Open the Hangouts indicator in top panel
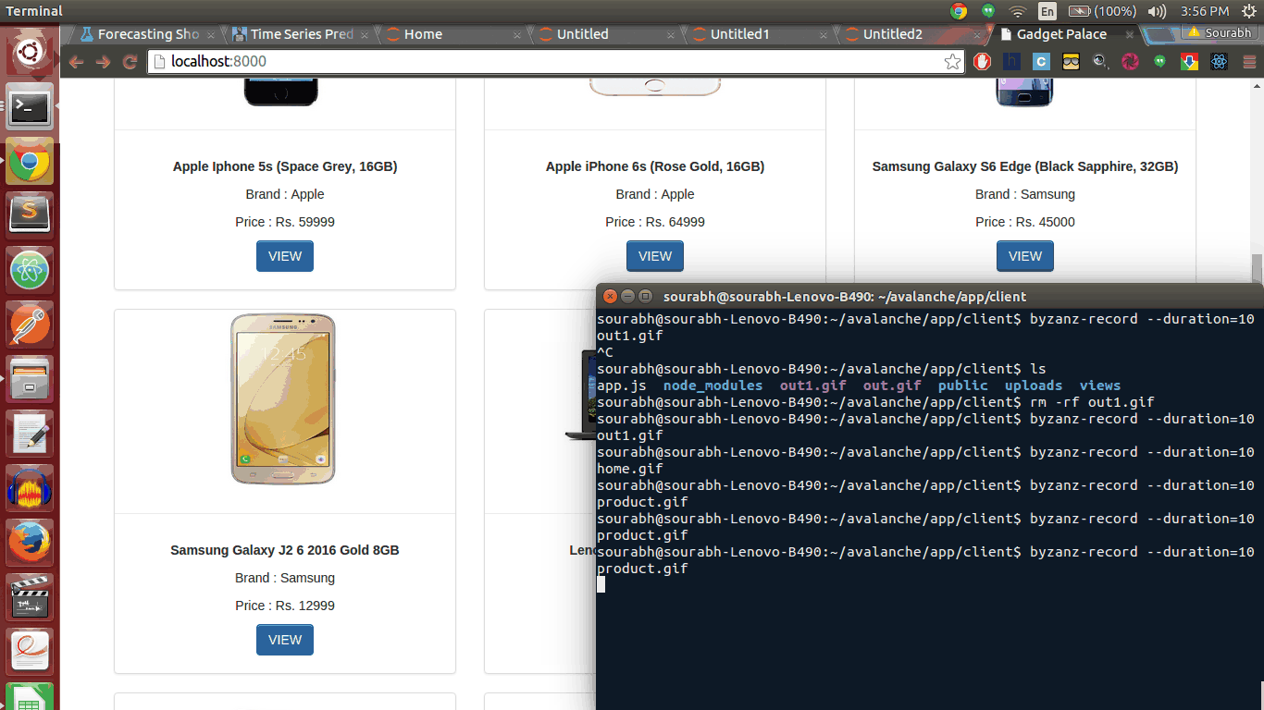The width and height of the screenshot is (1264, 710). [988, 11]
